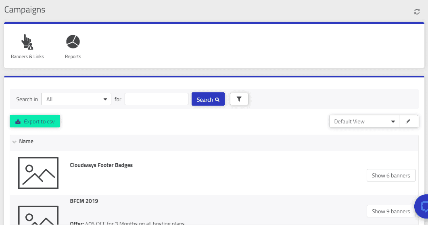Click the pencil edit view icon
This screenshot has height=225, width=428.
[408, 121]
